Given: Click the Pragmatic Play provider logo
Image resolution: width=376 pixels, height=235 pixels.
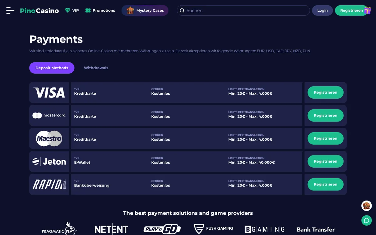Looking at the screenshot, I should [x=60, y=229].
